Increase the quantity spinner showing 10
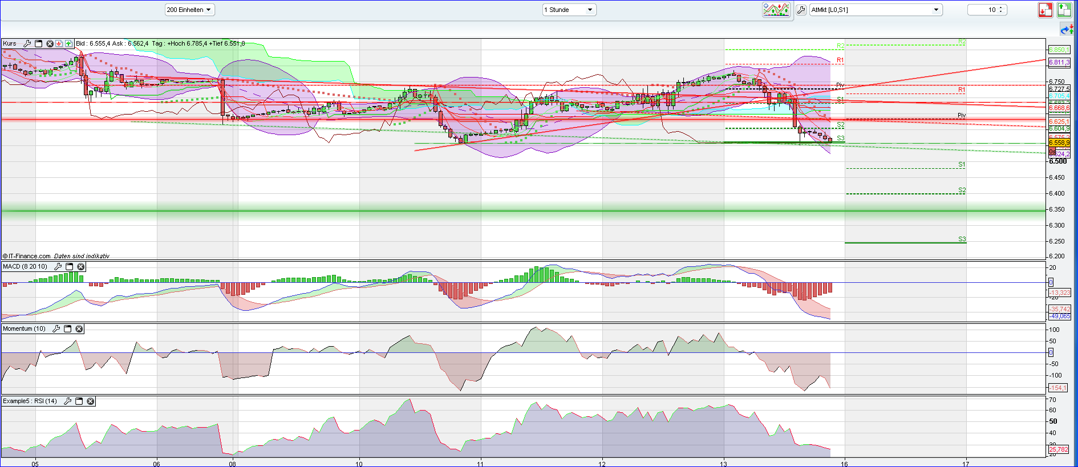 [1001, 7]
